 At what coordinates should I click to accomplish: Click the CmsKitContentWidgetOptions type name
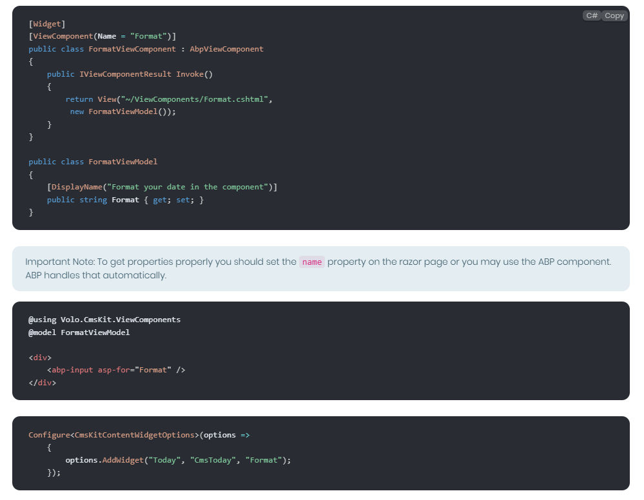coord(134,435)
